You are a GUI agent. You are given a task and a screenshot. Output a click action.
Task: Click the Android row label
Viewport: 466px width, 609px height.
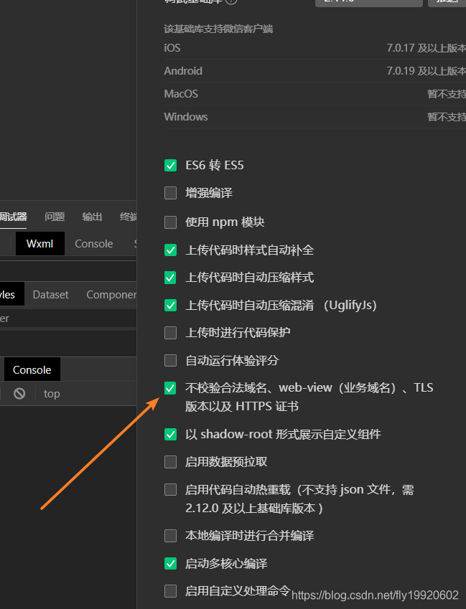tap(183, 71)
